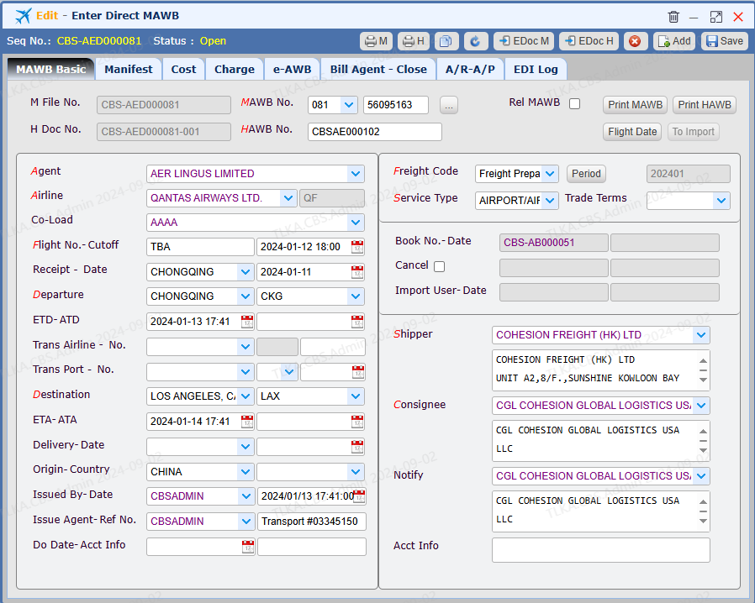This screenshot has height=603, width=755.
Task: Expand the Departure CKG port dropdown
Action: click(x=356, y=296)
